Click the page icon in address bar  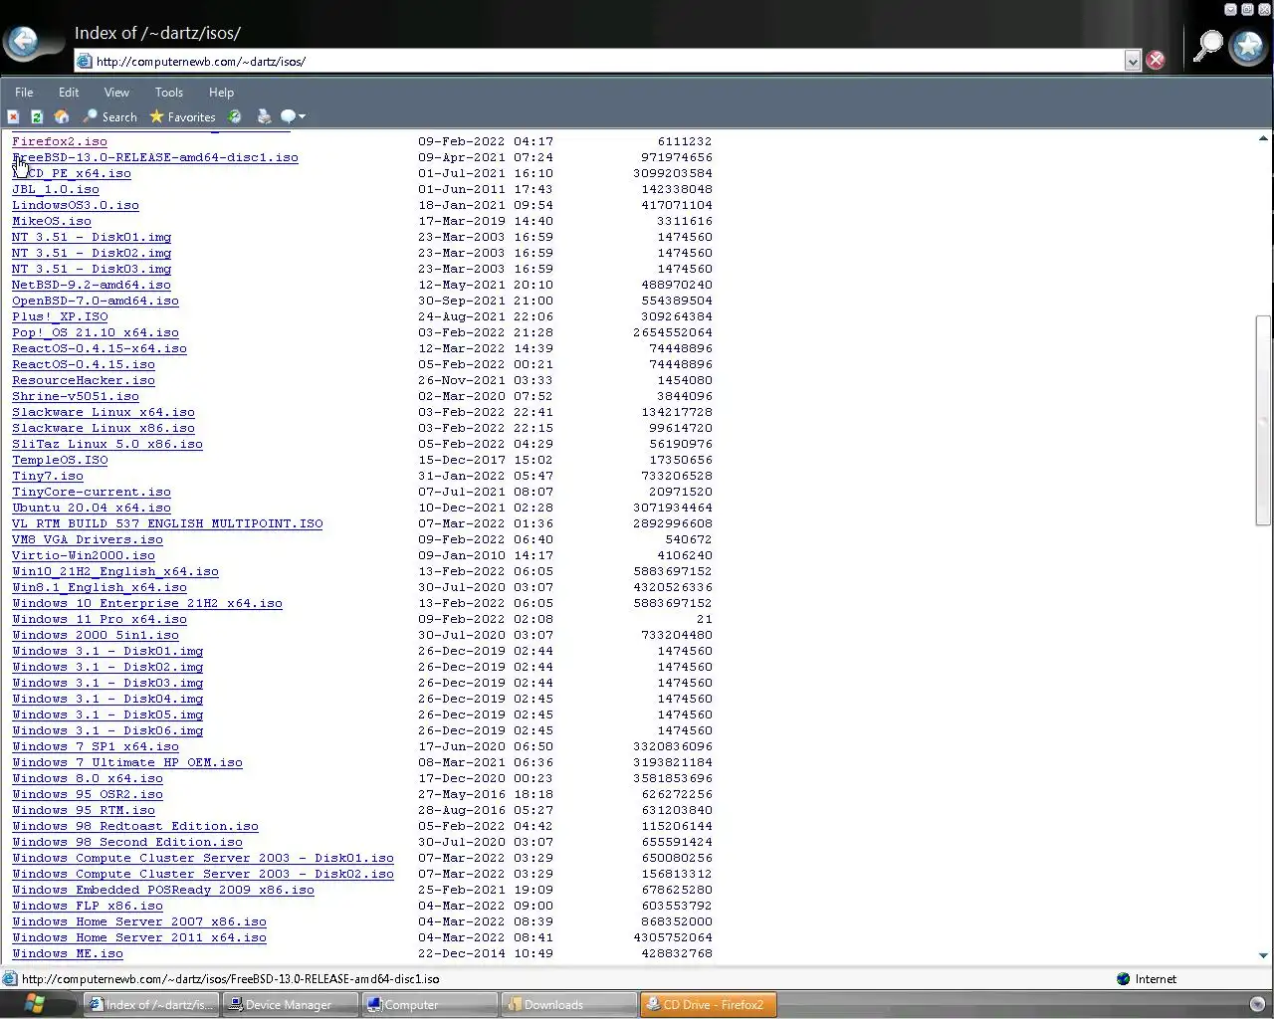[x=85, y=61]
